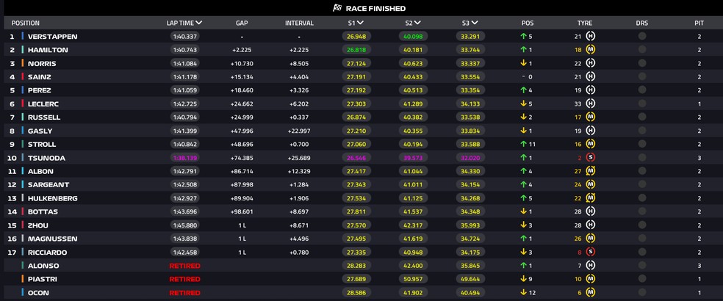Click Sargeant's medium tyre icon
This screenshot has height=301, width=723.
click(590, 184)
